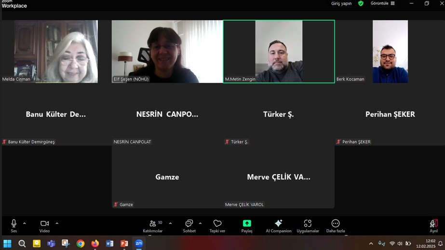Expand the arrow next to Sohbet
This screenshot has height=250, width=445.
(x=200, y=223)
